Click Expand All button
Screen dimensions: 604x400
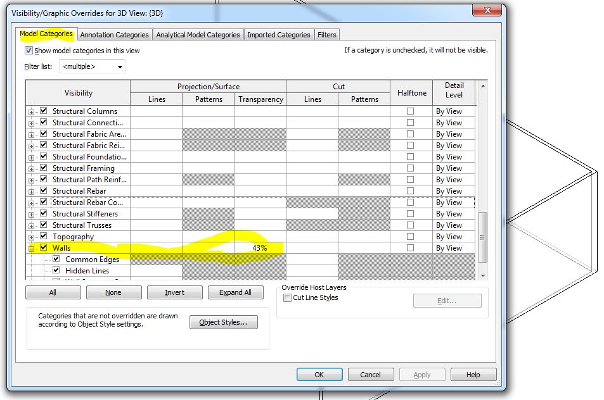pos(235,292)
